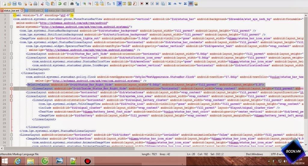Screen dimensions: 308x166
Task: Create a new file with New icon
Action: coord(4,4)
